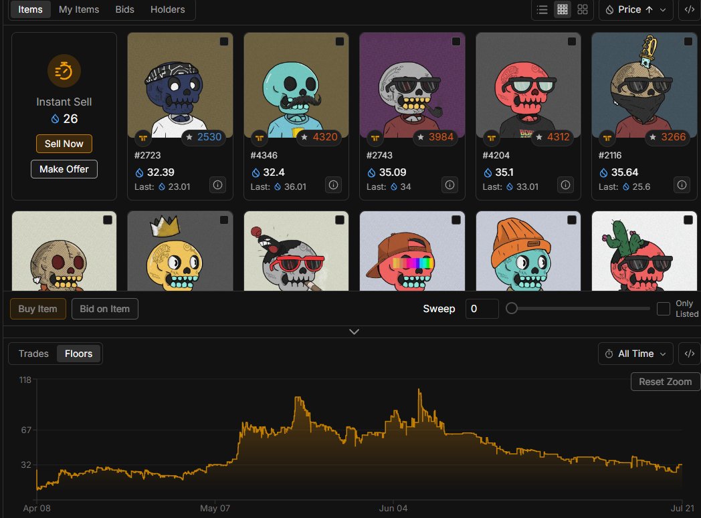This screenshot has width=701, height=518.
Task: Enable Only Listed checkbox
Action: [664, 309]
